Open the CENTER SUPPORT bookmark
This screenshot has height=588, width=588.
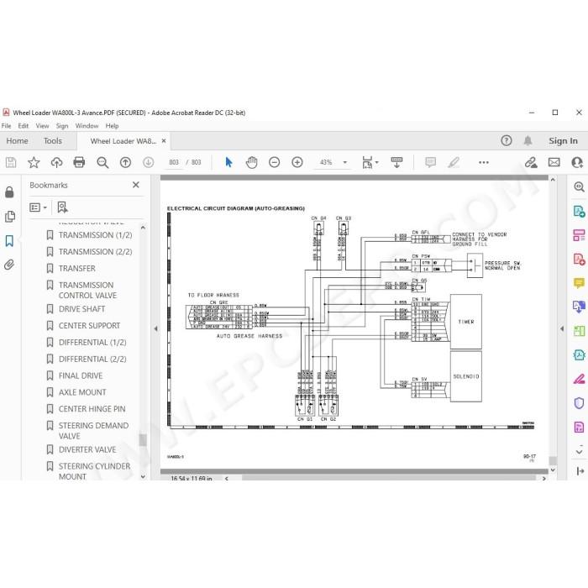(89, 326)
